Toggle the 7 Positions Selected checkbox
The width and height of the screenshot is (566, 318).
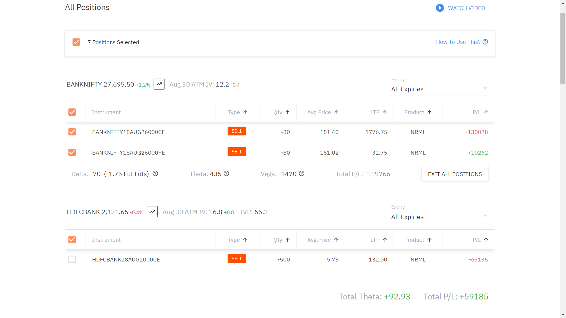[76, 42]
